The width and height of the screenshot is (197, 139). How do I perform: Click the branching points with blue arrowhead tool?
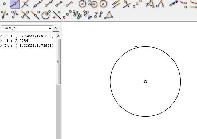[88, 14]
